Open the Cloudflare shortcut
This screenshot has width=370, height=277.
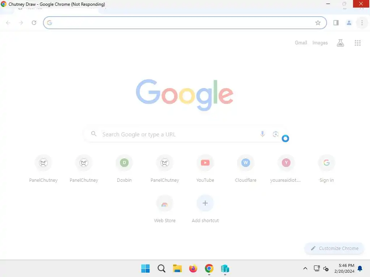246,168
